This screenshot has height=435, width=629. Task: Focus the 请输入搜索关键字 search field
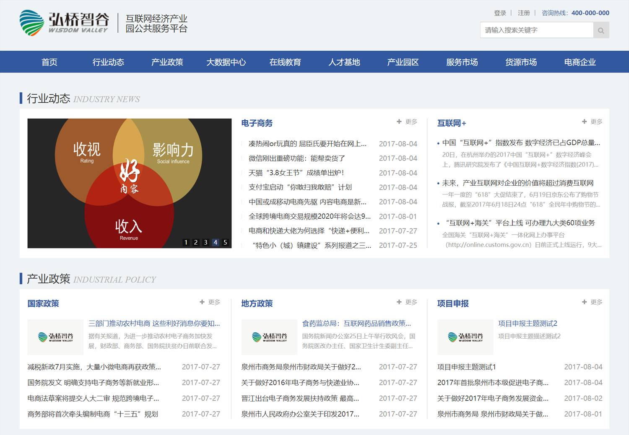click(537, 30)
